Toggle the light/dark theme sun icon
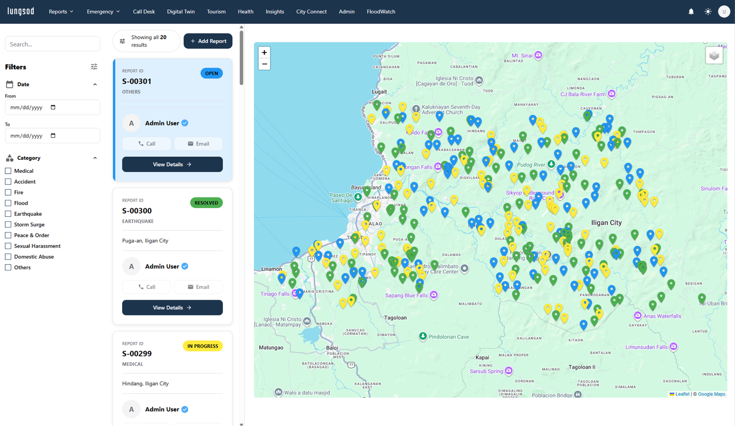 click(x=708, y=12)
